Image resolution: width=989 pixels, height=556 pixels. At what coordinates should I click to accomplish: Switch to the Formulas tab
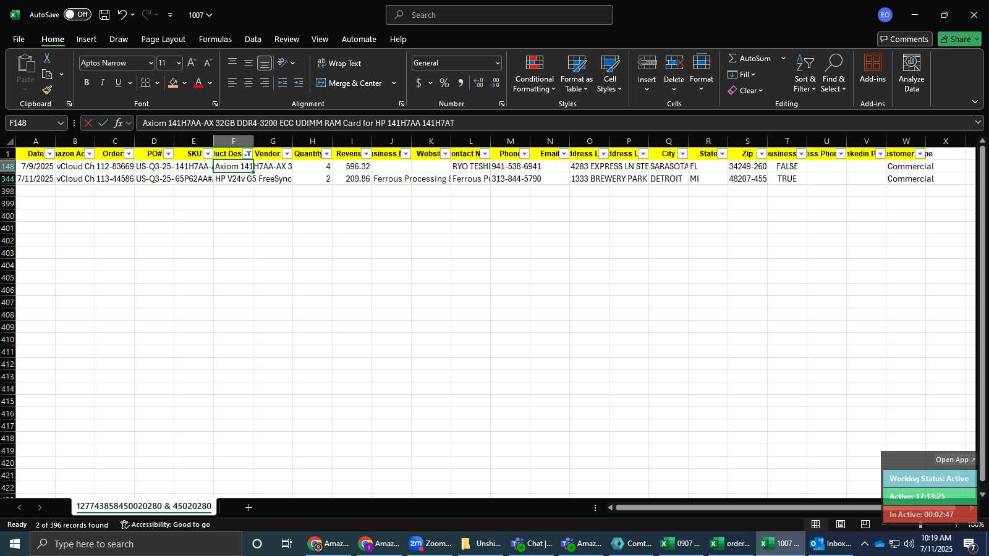click(215, 39)
